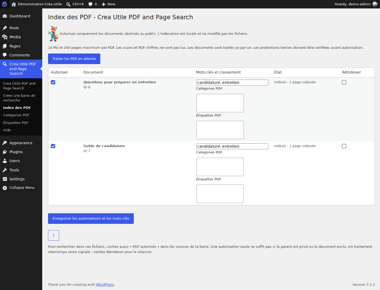Click the Users person icon
The height and width of the screenshot is (290, 380).
tap(5, 161)
